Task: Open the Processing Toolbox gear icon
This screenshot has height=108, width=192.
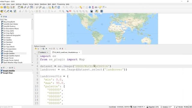Action: click(90, 7)
